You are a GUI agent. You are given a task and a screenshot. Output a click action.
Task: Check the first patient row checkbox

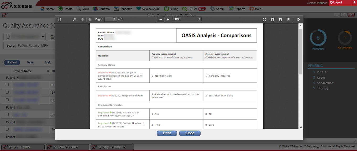tap(7, 84)
